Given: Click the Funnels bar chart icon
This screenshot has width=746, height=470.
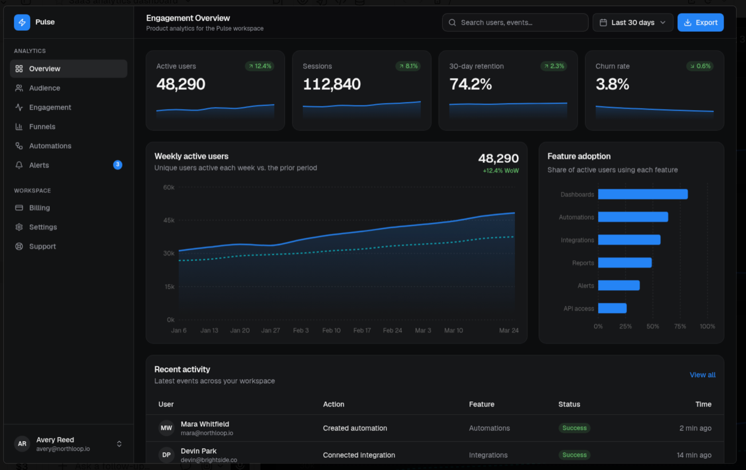Looking at the screenshot, I should pyautogui.click(x=19, y=127).
